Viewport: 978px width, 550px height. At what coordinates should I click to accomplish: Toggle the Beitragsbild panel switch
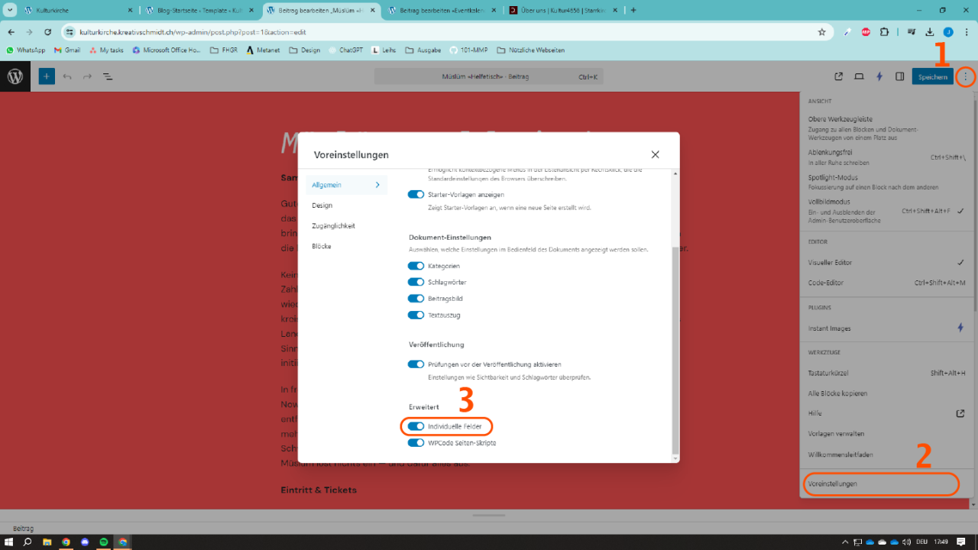point(416,299)
